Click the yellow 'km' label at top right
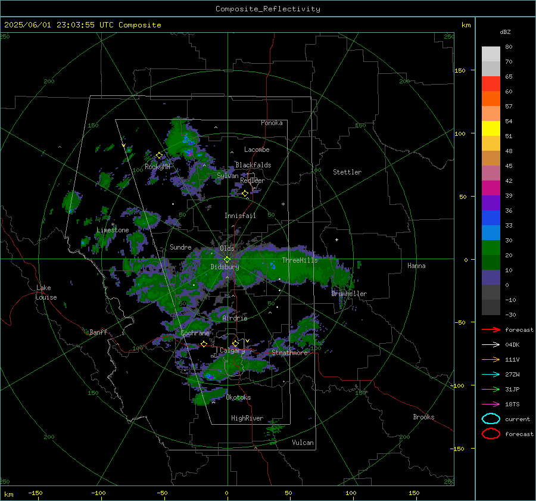Image resolution: width=536 pixels, height=501 pixels. pyautogui.click(x=466, y=25)
